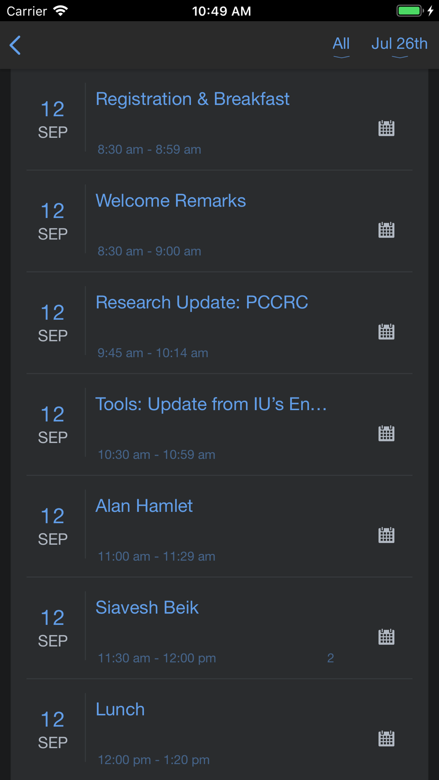Tap the 11:00 am - 11:29 am time slot
The image size is (439, 780).
pos(156,556)
